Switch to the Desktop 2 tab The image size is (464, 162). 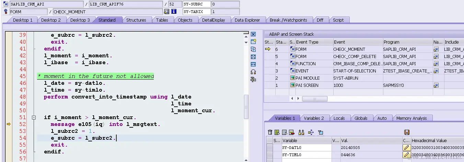pos(51,20)
